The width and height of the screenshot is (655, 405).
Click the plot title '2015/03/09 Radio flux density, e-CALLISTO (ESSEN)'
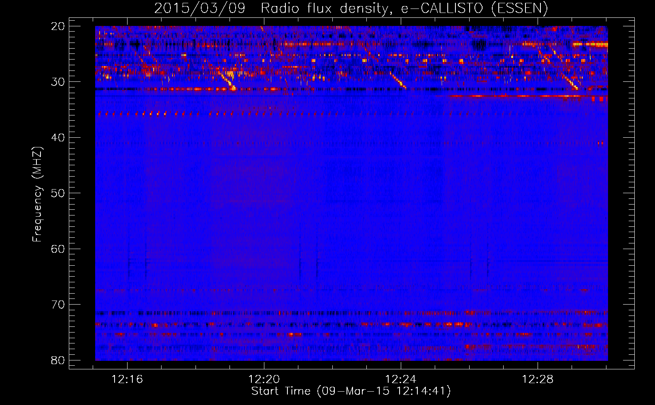coord(351,9)
